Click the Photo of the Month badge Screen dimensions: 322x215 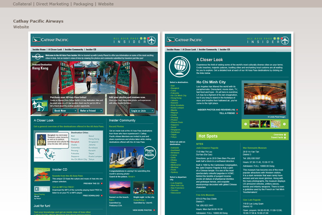[150, 153]
